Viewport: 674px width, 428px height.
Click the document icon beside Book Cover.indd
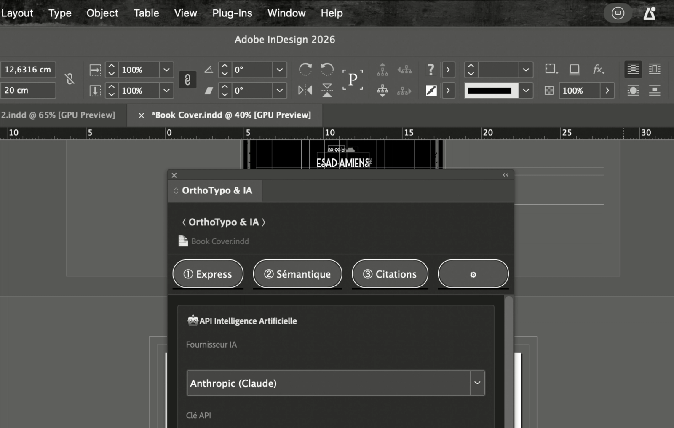(183, 241)
